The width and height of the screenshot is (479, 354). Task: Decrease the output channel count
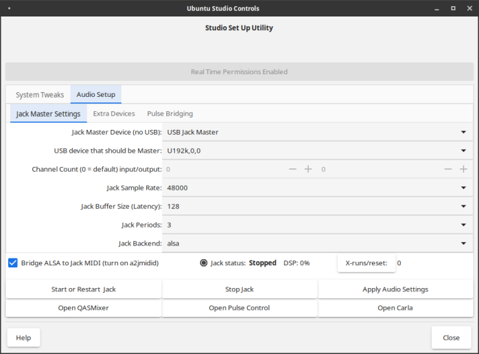click(448, 169)
